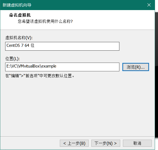
Task: Click the 命名虚拟机 heading
Action: pos(20,15)
